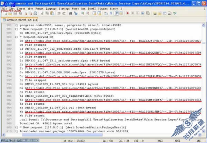Click UNIX format in status bar
This screenshot has height=143, width=207.
coord(160,141)
